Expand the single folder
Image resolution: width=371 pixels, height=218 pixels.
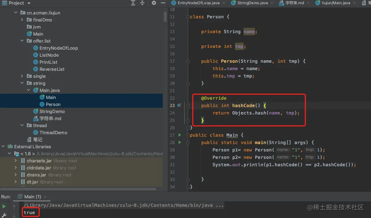coord(22,76)
